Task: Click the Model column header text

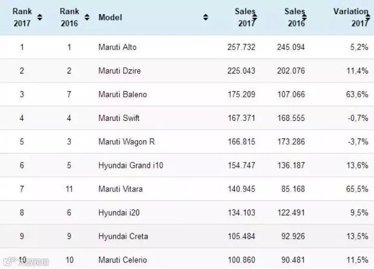Action: (x=110, y=17)
